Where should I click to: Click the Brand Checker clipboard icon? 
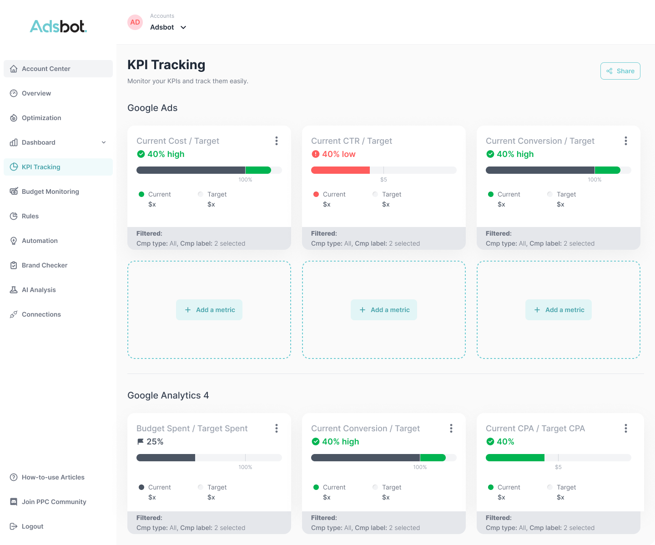tap(14, 265)
